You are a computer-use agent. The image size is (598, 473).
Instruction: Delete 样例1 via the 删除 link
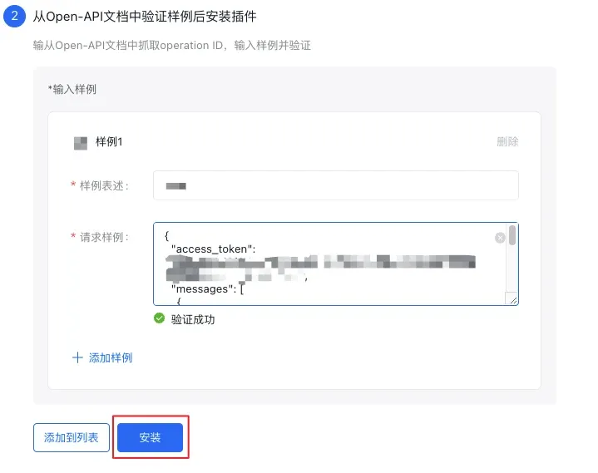(x=507, y=141)
